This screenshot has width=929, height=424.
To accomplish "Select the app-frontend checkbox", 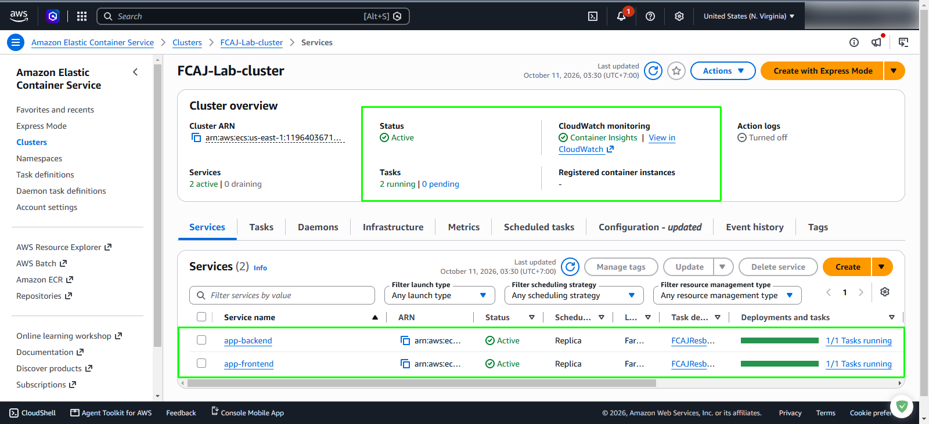I will pos(201,363).
